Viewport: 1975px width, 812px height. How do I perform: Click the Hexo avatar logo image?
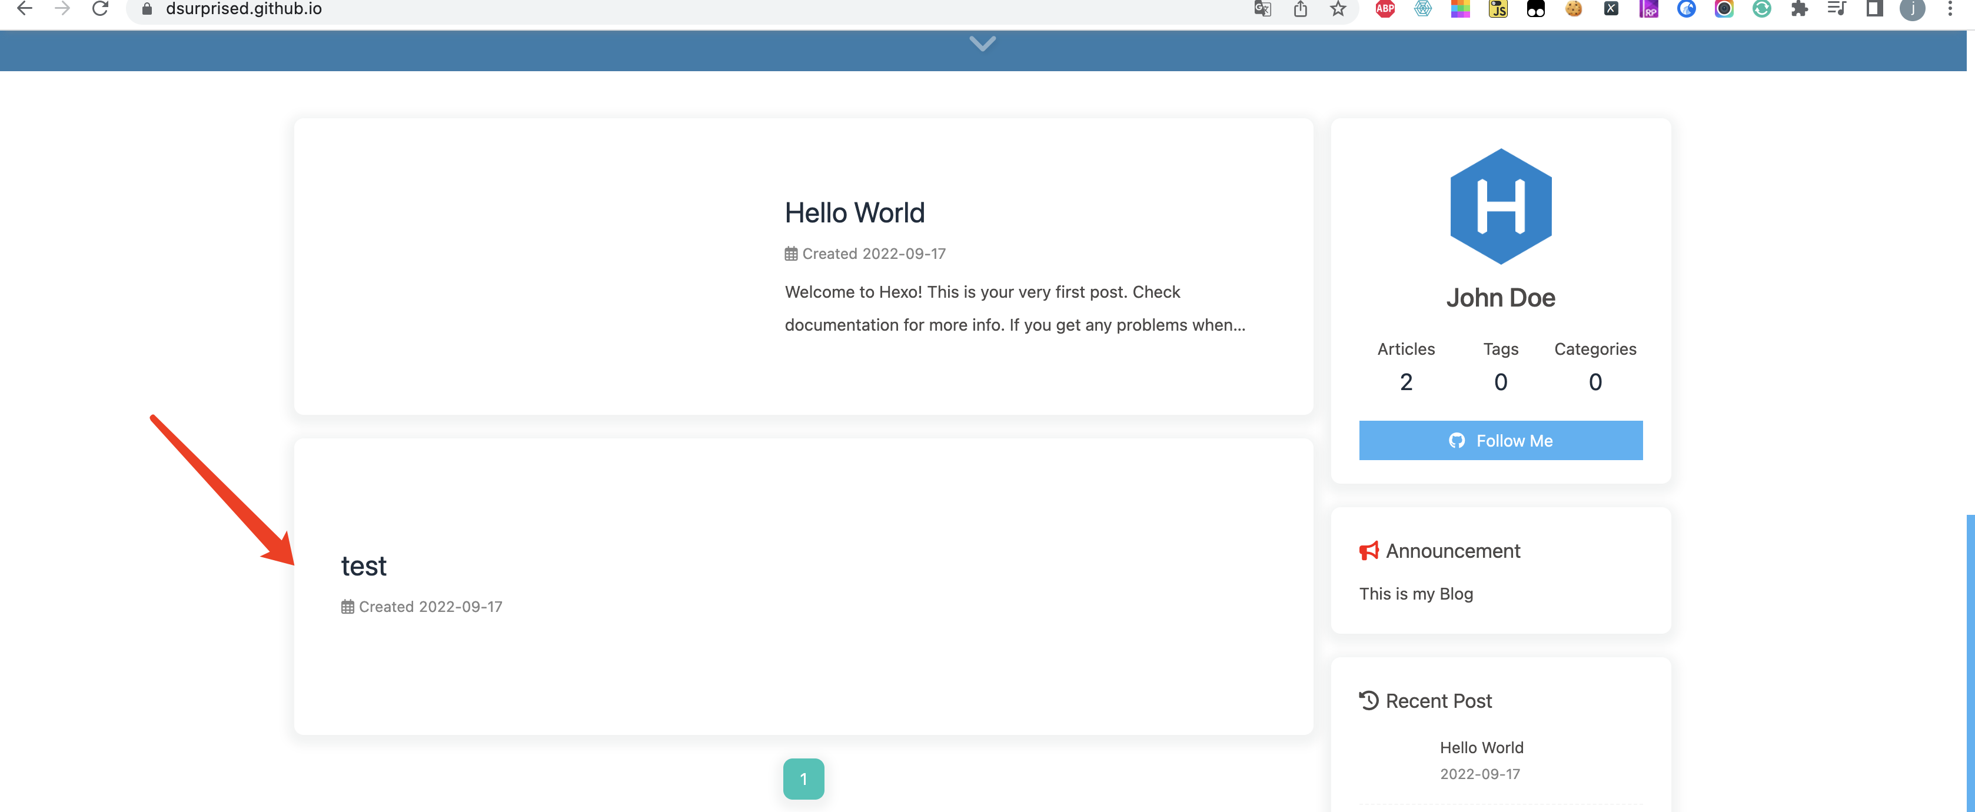click(x=1501, y=205)
